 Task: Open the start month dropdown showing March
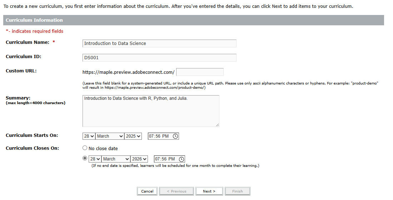pyautogui.click(x=110, y=136)
